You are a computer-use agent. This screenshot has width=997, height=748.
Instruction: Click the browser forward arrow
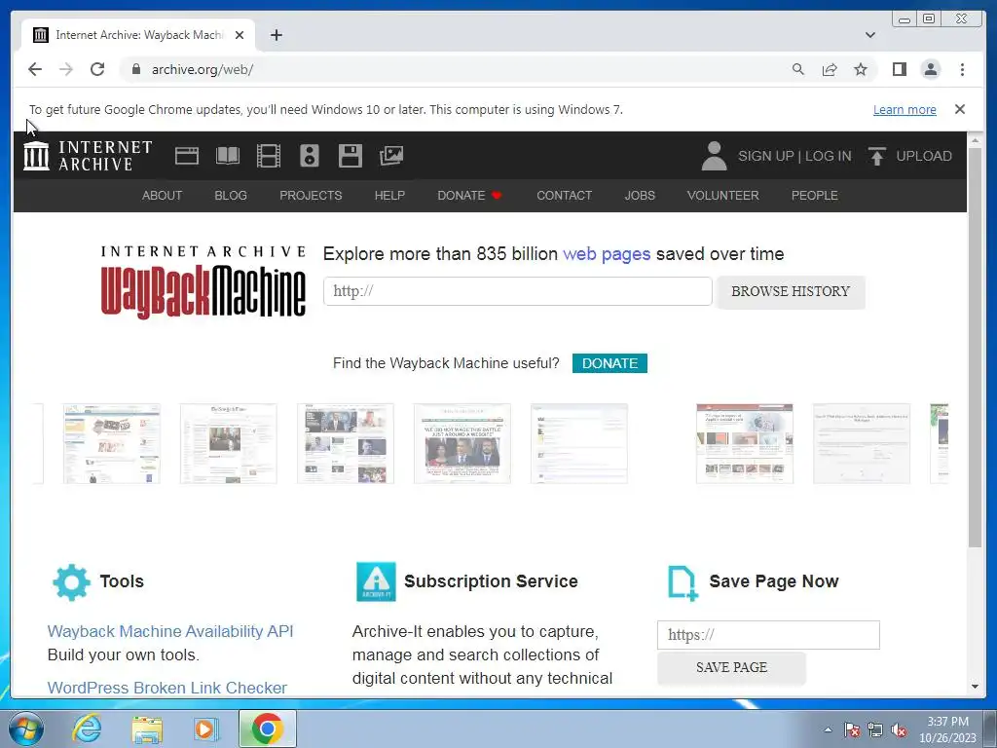[66, 69]
